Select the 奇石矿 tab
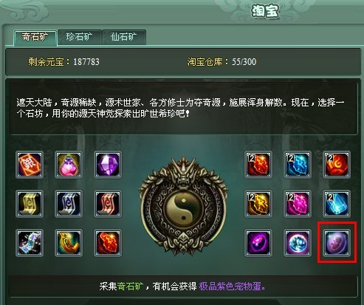The image size is (364, 305). tap(35, 38)
